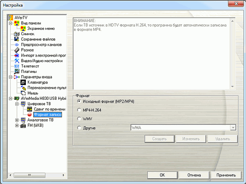Click the Сохранение файлов floppy icon

[17, 39]
